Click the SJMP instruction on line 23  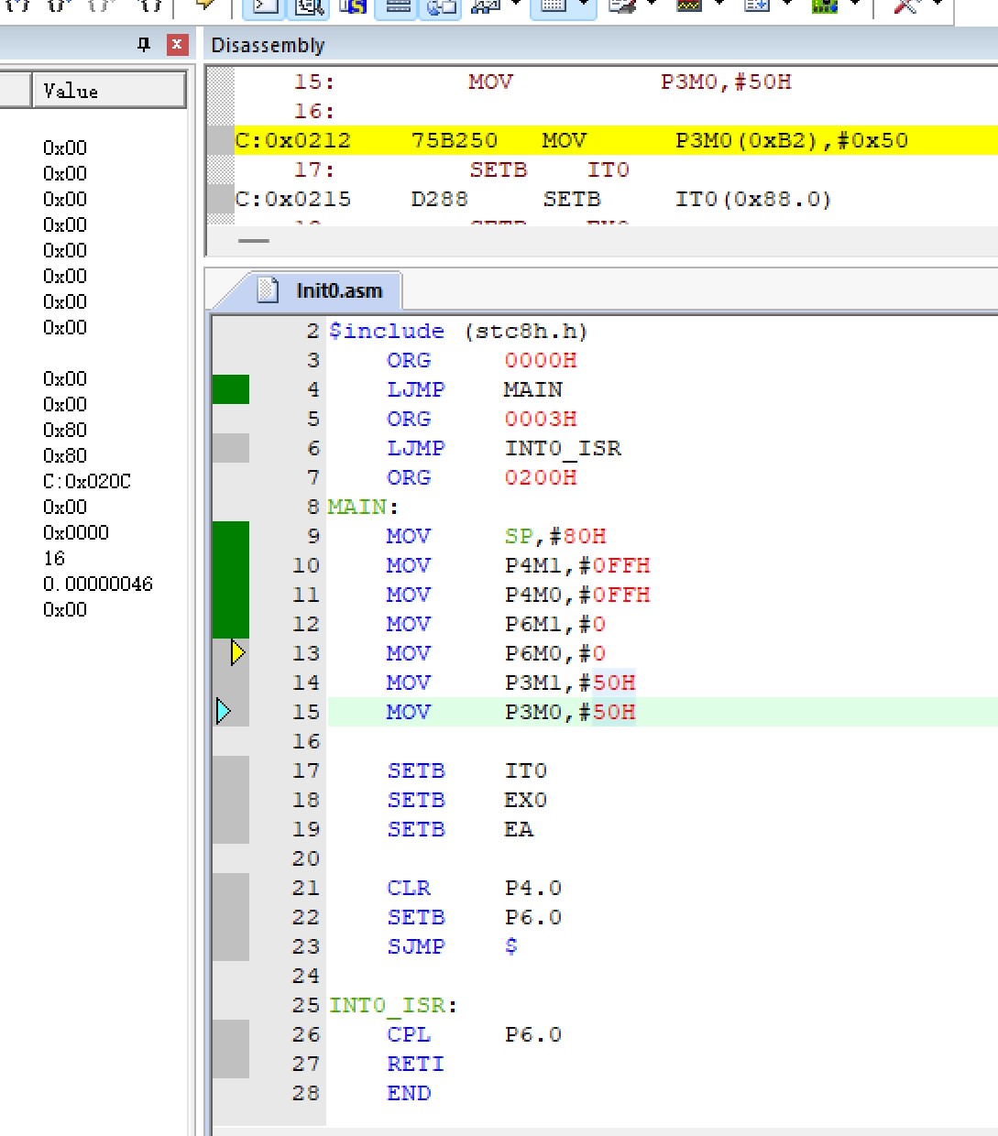tap(416, 946)
